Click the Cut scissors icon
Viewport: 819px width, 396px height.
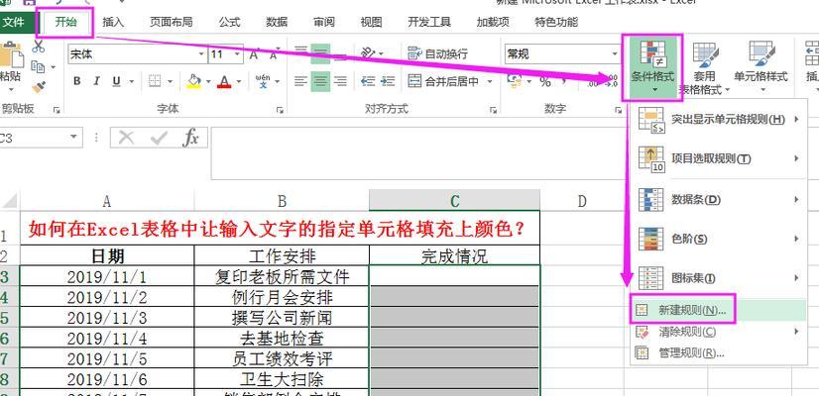[x=38, y=47]
